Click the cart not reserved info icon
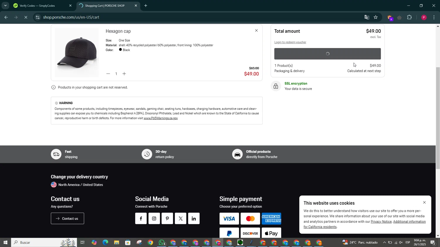 pyautogui.click(x=53, y=87)
